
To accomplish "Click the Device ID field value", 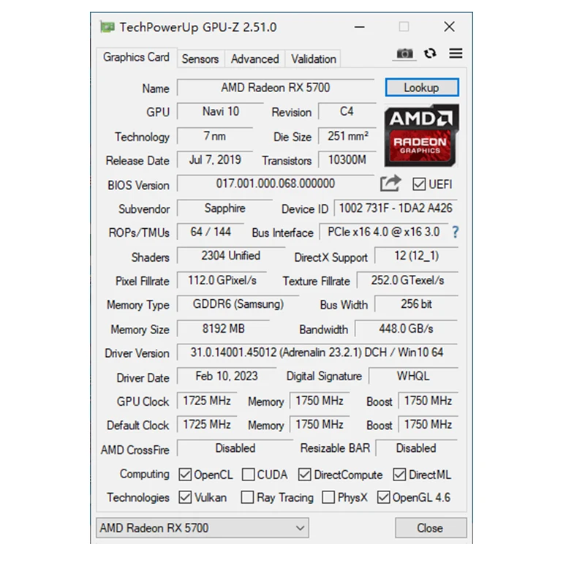I will click(396, 208).
